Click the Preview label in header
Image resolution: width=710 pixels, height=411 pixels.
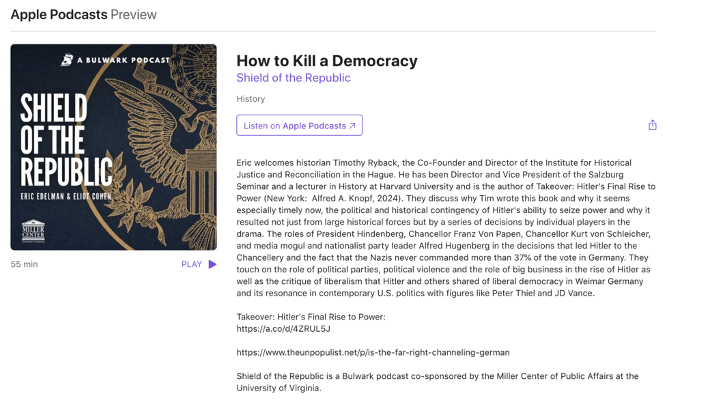(134, 14)
